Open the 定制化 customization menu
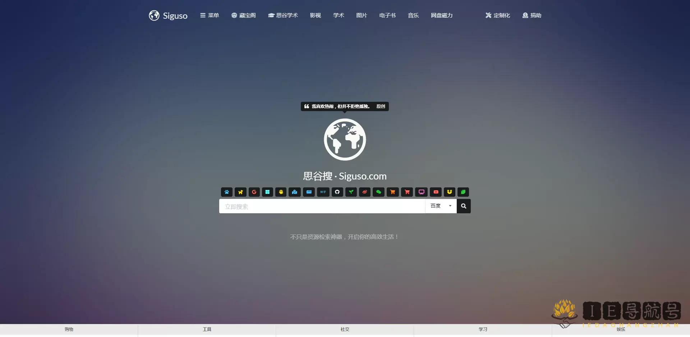 498,15
